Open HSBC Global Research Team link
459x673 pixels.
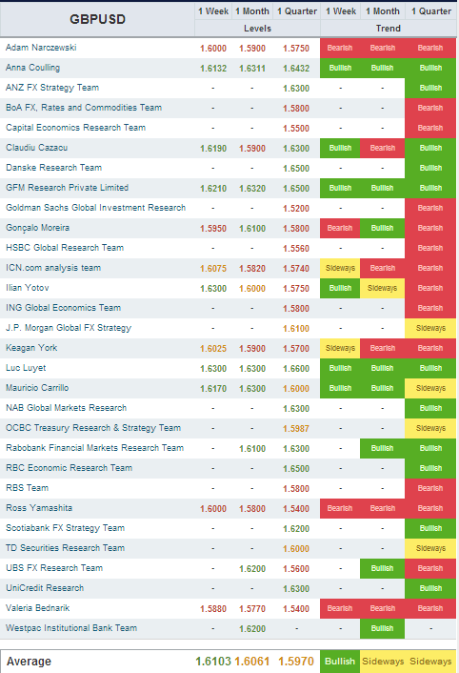coord(65,248)
